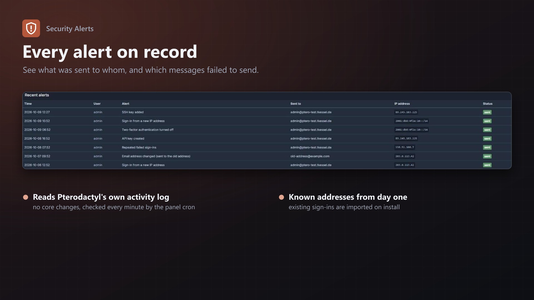Select the Sent to column header
This screenshot has width=534, height=300.
pos(296,104)
